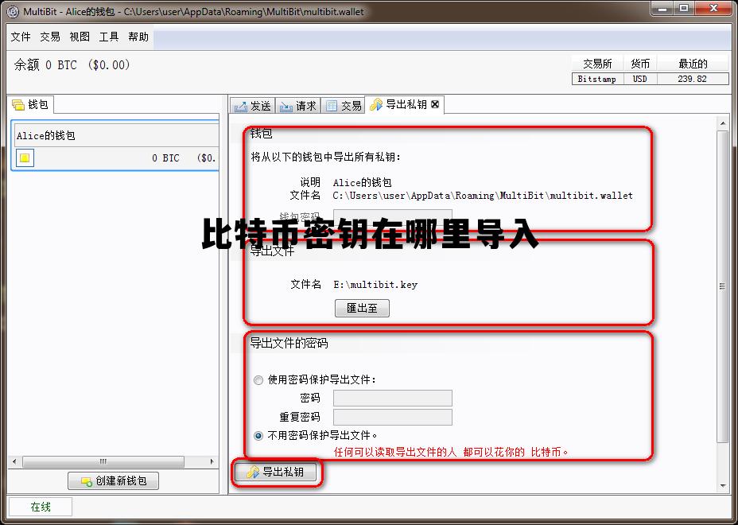The width and height of the screenshot is (738, 525).
Task: Open the 帮助 menu
Action: point(138,37)
